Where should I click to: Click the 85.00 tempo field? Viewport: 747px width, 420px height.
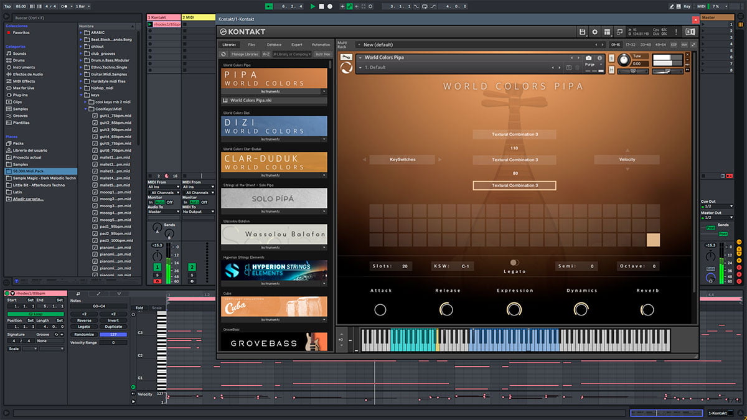pyautogui.click(x=20, y=6)
